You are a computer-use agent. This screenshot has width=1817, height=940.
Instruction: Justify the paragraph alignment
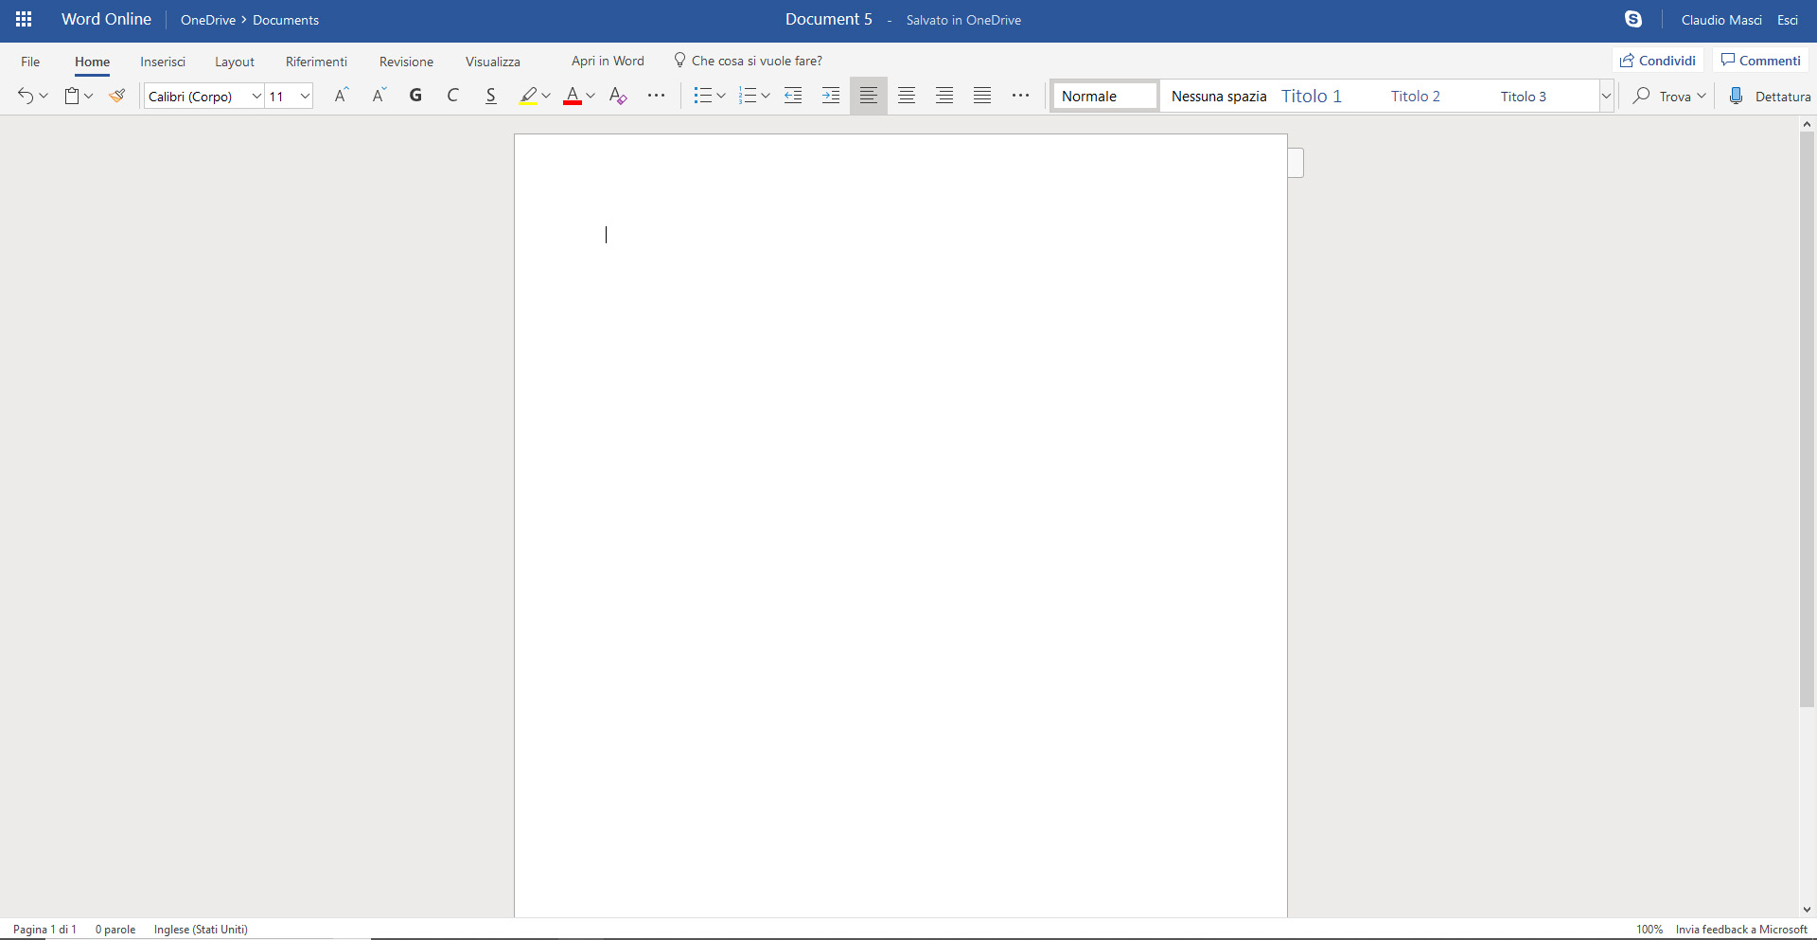981,95
